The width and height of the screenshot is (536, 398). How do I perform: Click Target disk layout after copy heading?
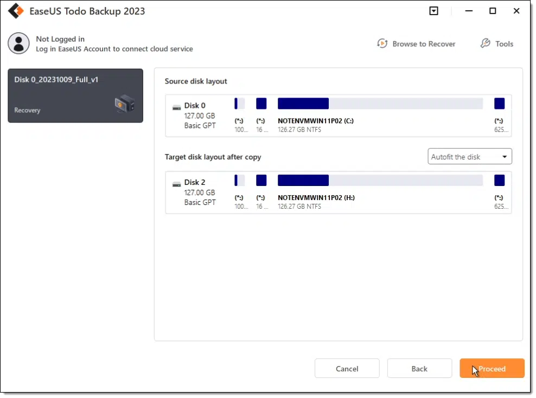tap(214, 157)
